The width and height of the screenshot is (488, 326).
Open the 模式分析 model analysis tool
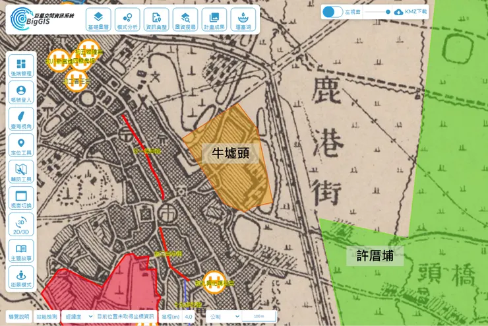click(127, 20)
